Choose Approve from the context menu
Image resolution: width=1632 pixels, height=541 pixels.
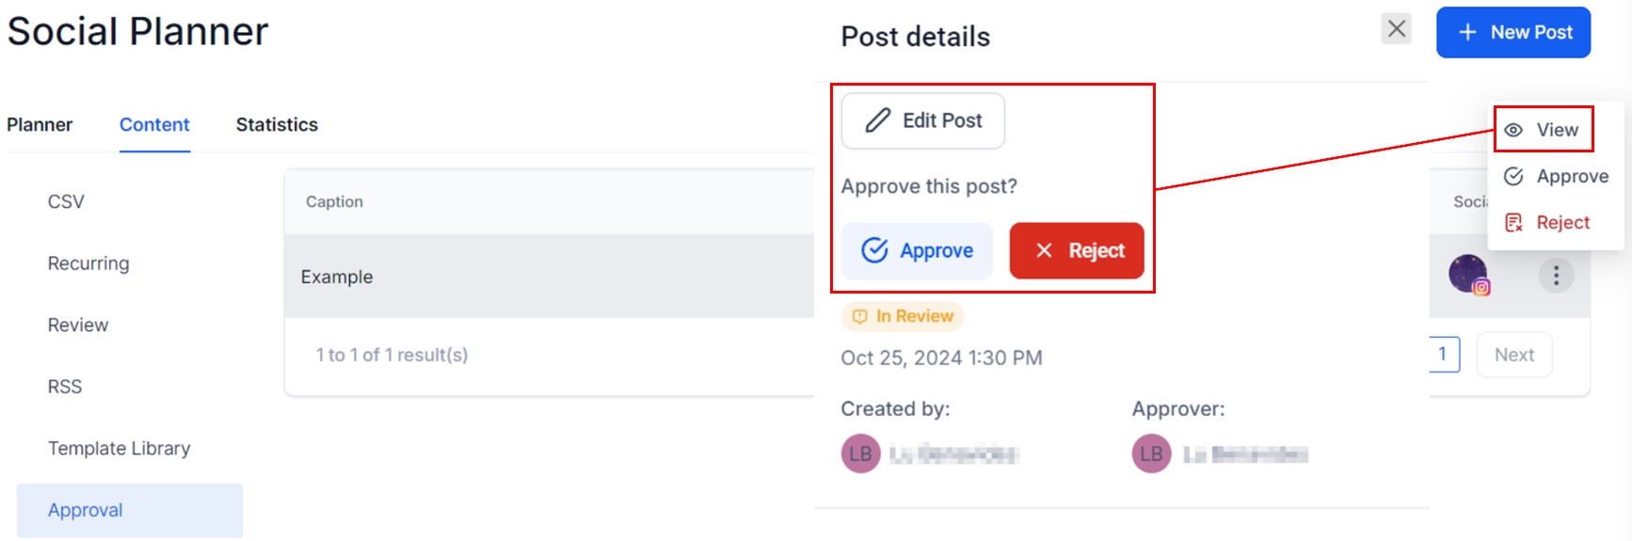(1557, 176)
